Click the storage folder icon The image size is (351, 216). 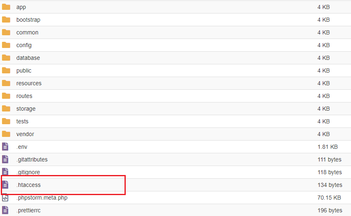6,109
